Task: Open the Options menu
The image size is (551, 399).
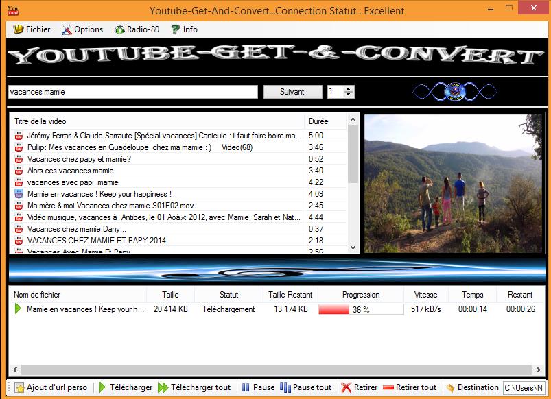Action: point(82,29)
